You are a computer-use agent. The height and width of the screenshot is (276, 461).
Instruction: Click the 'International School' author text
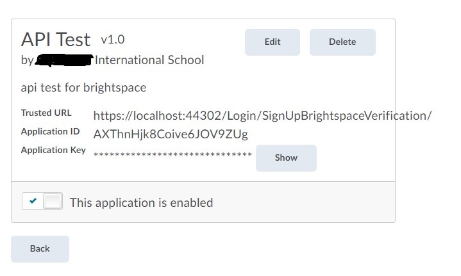(149, 60)
